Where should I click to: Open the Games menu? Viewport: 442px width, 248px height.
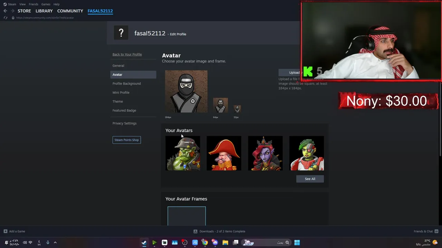(46, 4)
